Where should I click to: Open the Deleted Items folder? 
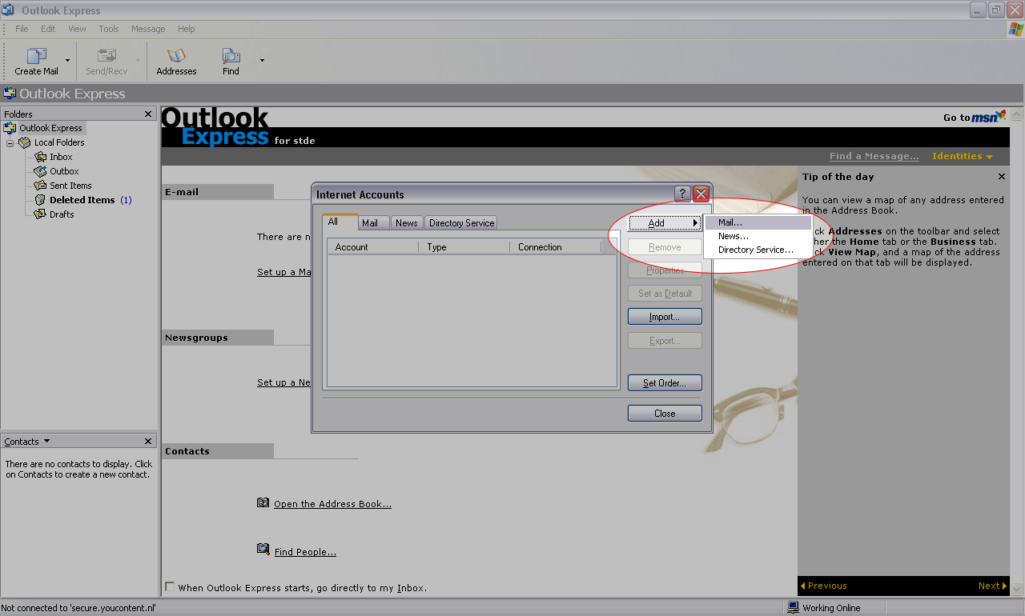pos(82,200)
